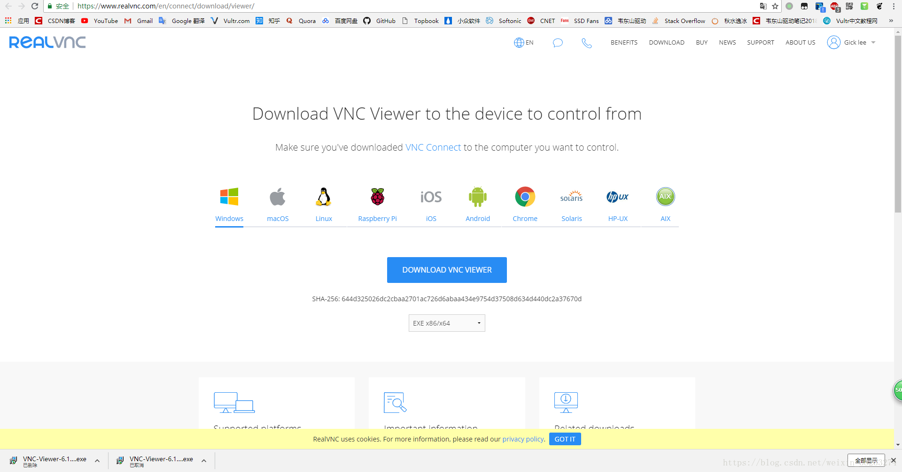This screenshot has height=472, width=902.
Task: Click the green floating badge at right edge
Action: [x=897, y=390]
